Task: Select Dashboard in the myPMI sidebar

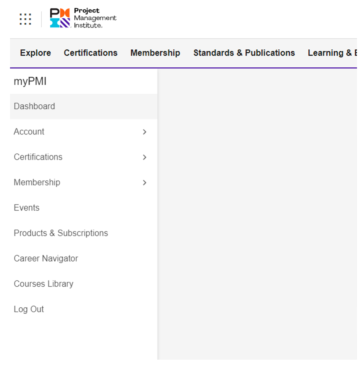Action: pyautogui.click(x=83, y=106)
